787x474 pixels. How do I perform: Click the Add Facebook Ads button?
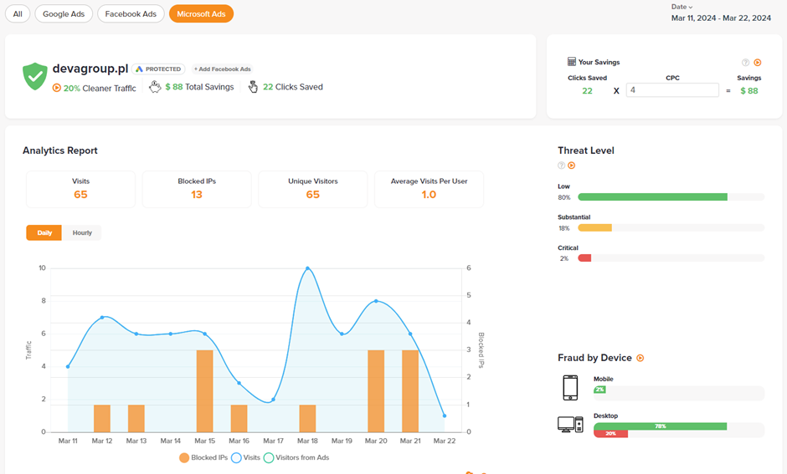click(222, 69)
